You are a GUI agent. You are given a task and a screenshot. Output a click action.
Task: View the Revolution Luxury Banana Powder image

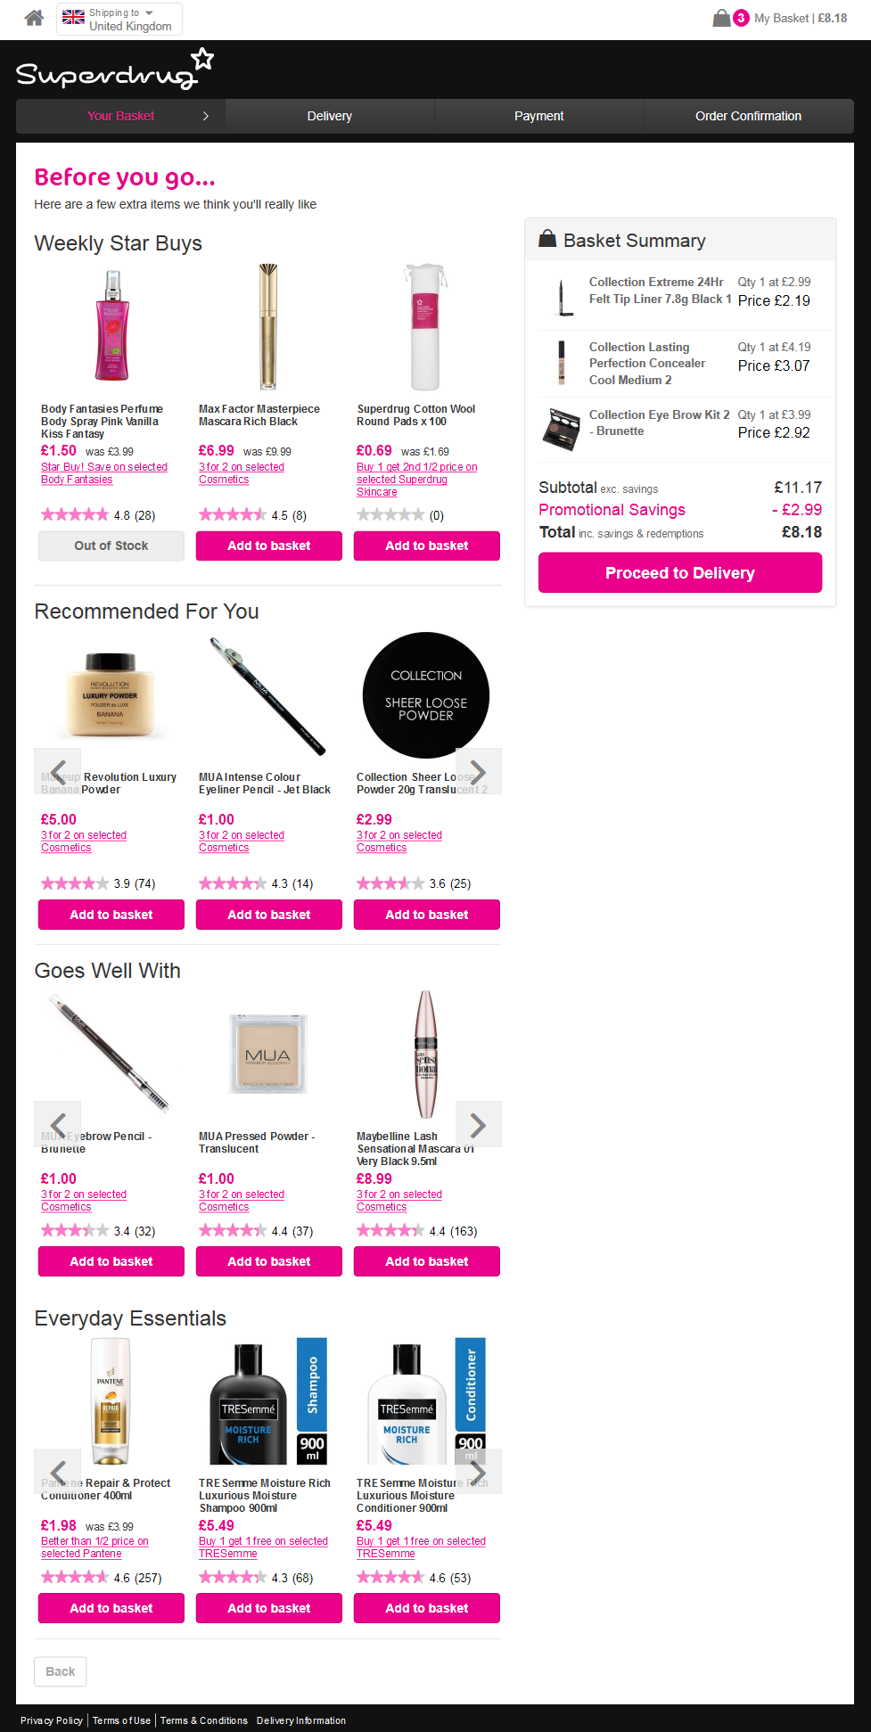coord(111,695)
